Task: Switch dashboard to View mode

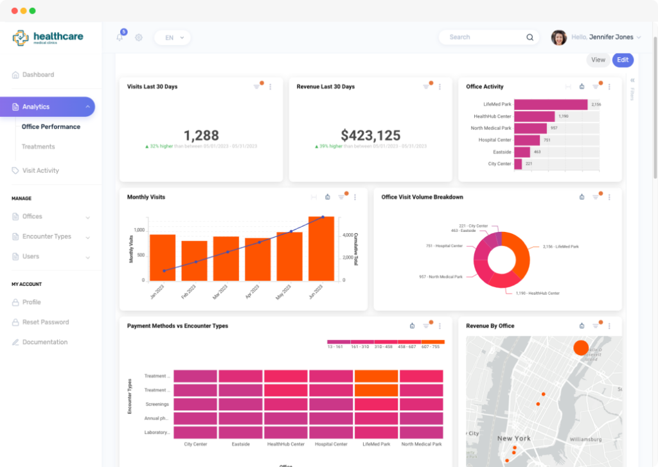Action: 598,60
